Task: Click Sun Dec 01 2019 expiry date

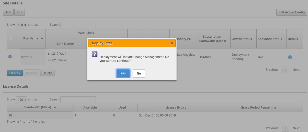Action: (x=157, y=115)
